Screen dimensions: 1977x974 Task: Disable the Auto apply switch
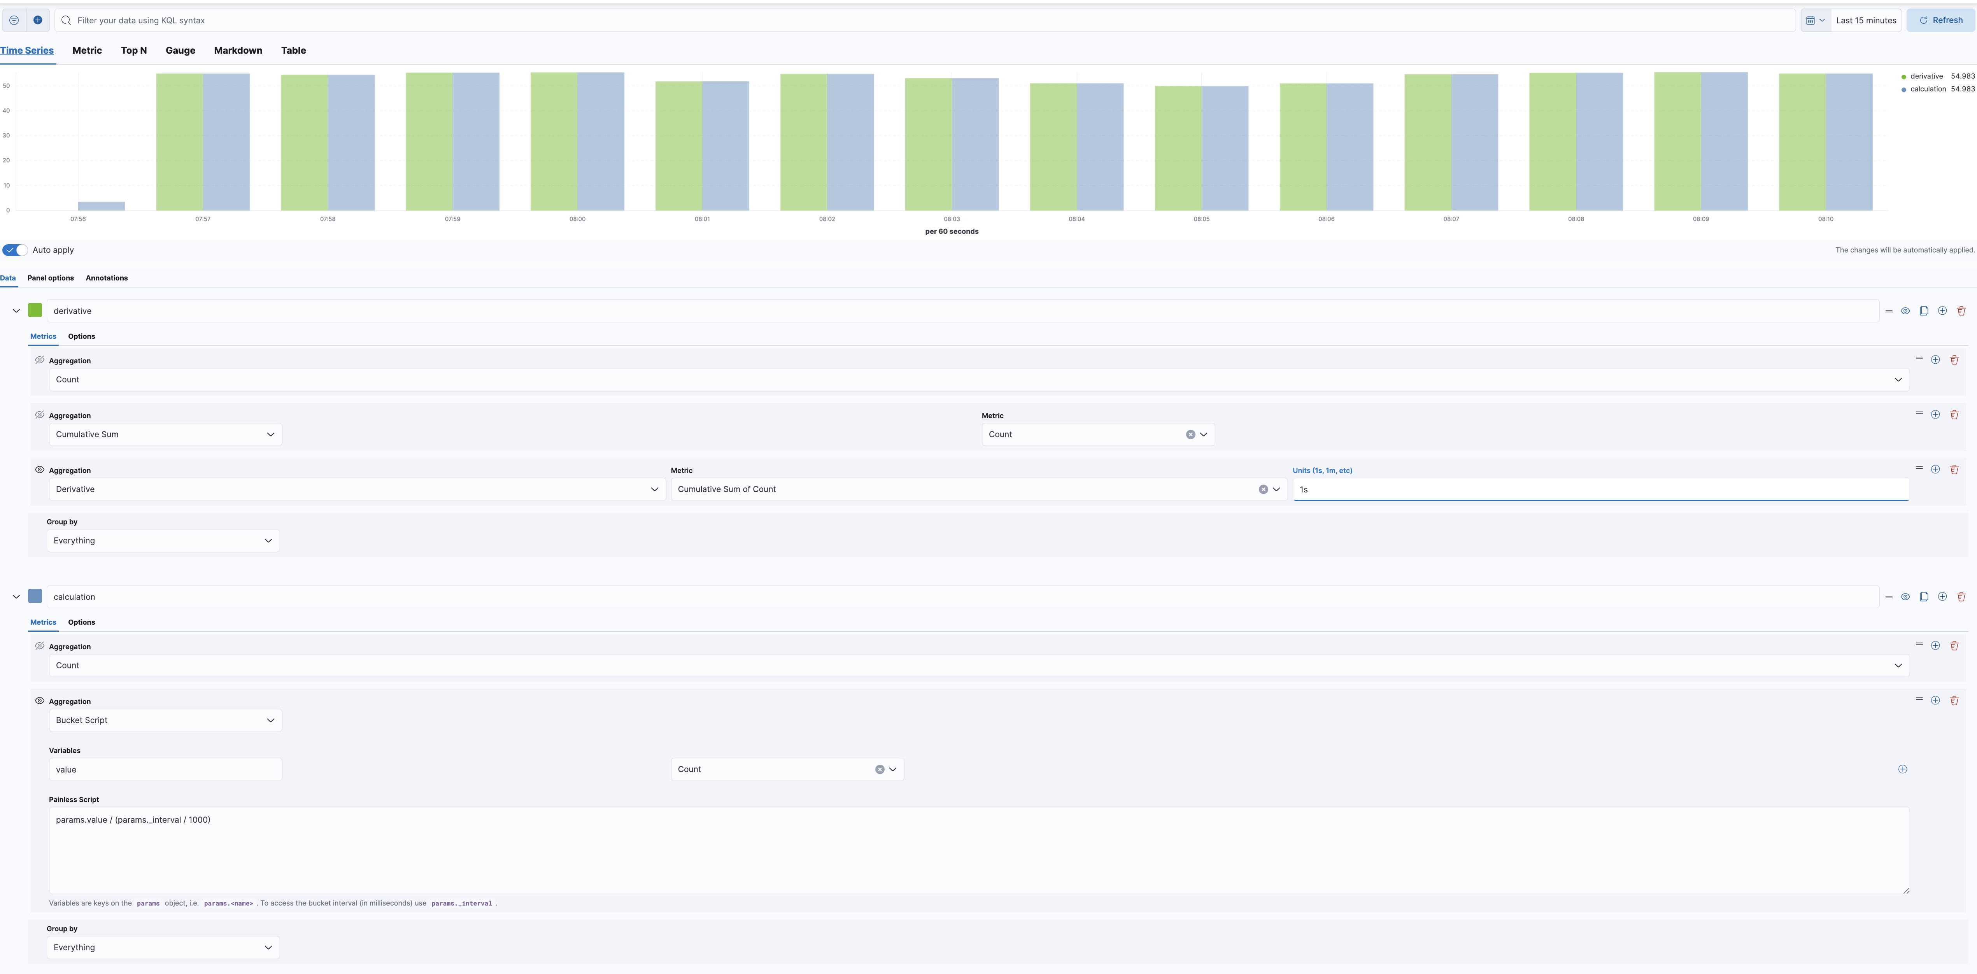coord(14,249)
